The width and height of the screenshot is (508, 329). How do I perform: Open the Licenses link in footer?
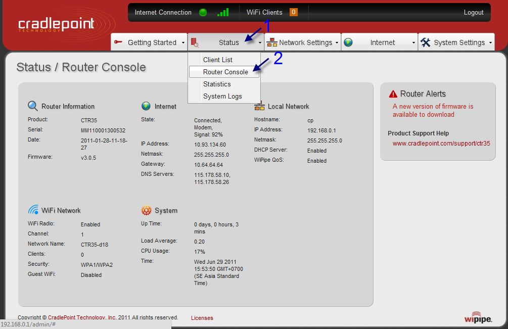point(202,318)
